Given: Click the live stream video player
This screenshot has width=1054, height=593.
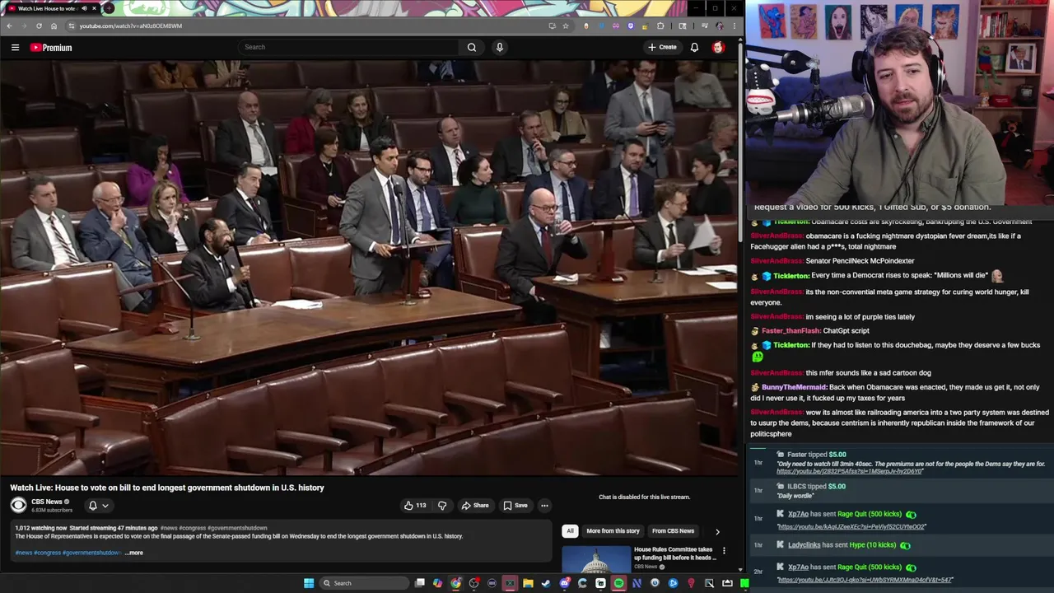Looking at the screenshot, I should pyautogui.click(x=369, y=268).
